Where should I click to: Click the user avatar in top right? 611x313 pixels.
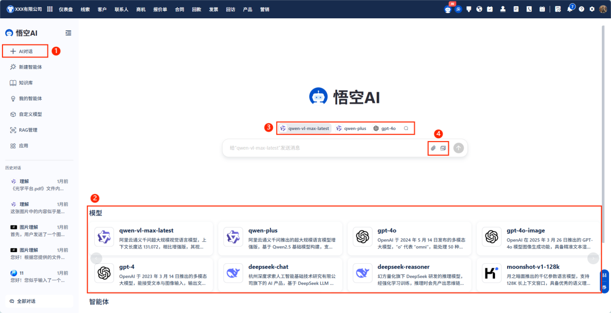click(603, 9)
